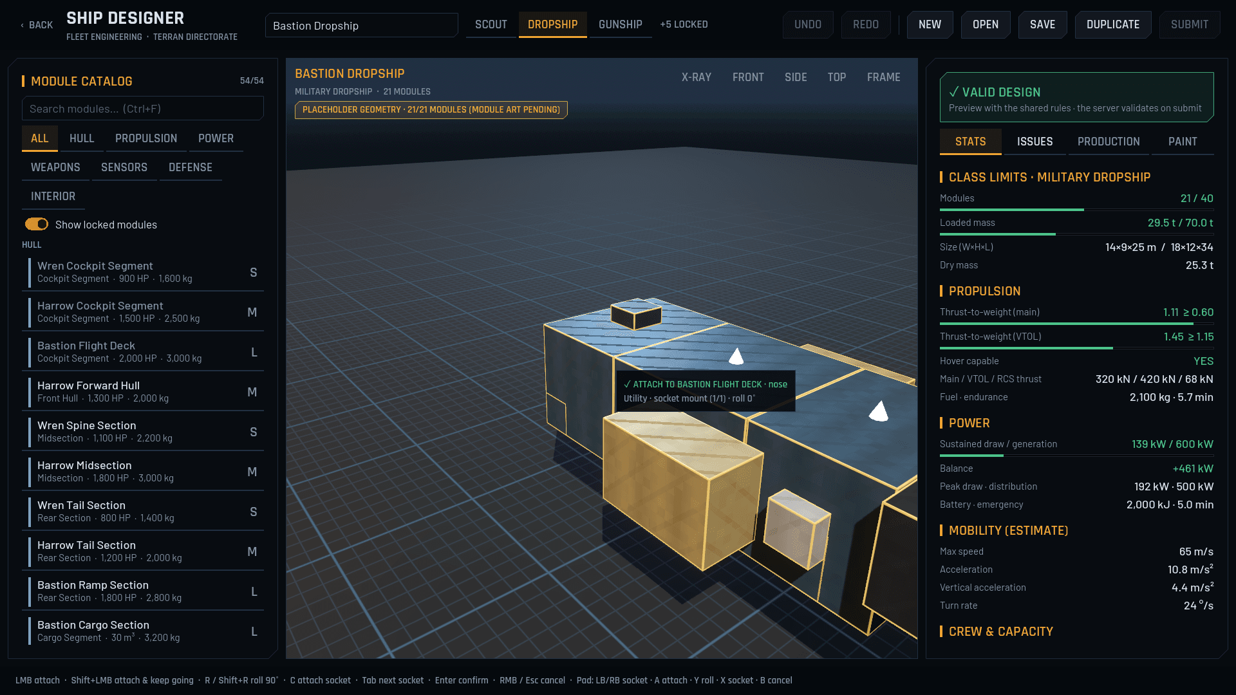The width and height of the screenshot is (1236, 695).
Task: Click the Valid Design status banner
Action: pos(1076,97)
